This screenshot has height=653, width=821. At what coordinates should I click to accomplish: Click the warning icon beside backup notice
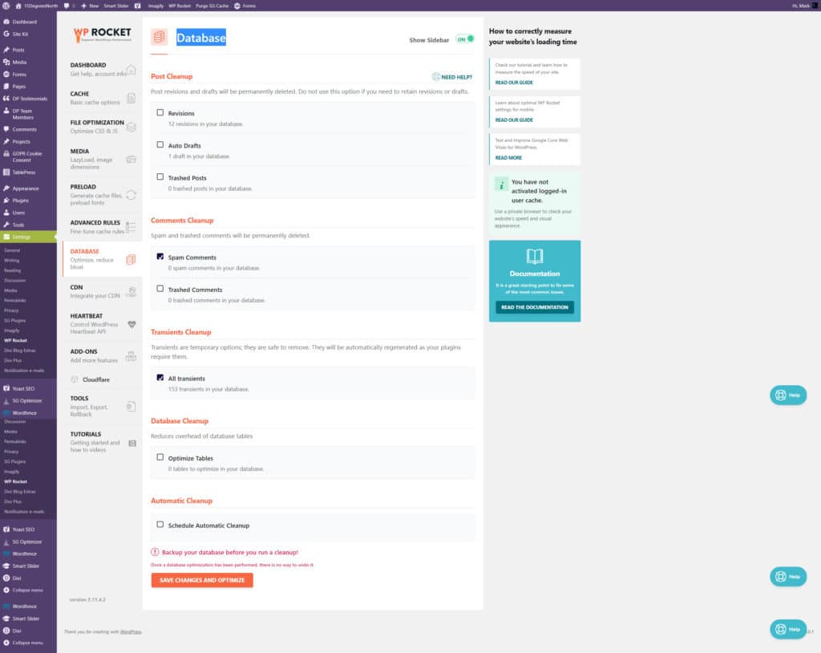155,552
